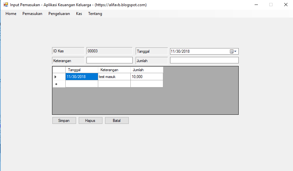This screenshot has height=171, width=293.
Task: Click the grid's top-left select-all corner cell
Action: pyautogui.click(x=59, y=70)
